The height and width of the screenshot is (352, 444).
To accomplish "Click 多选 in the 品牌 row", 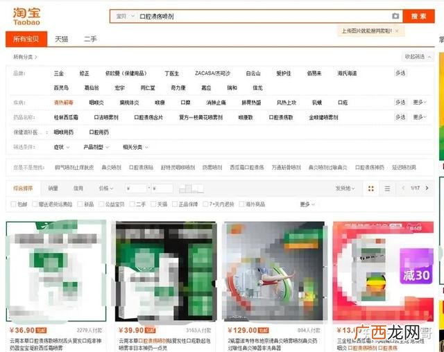I will 400,73.
